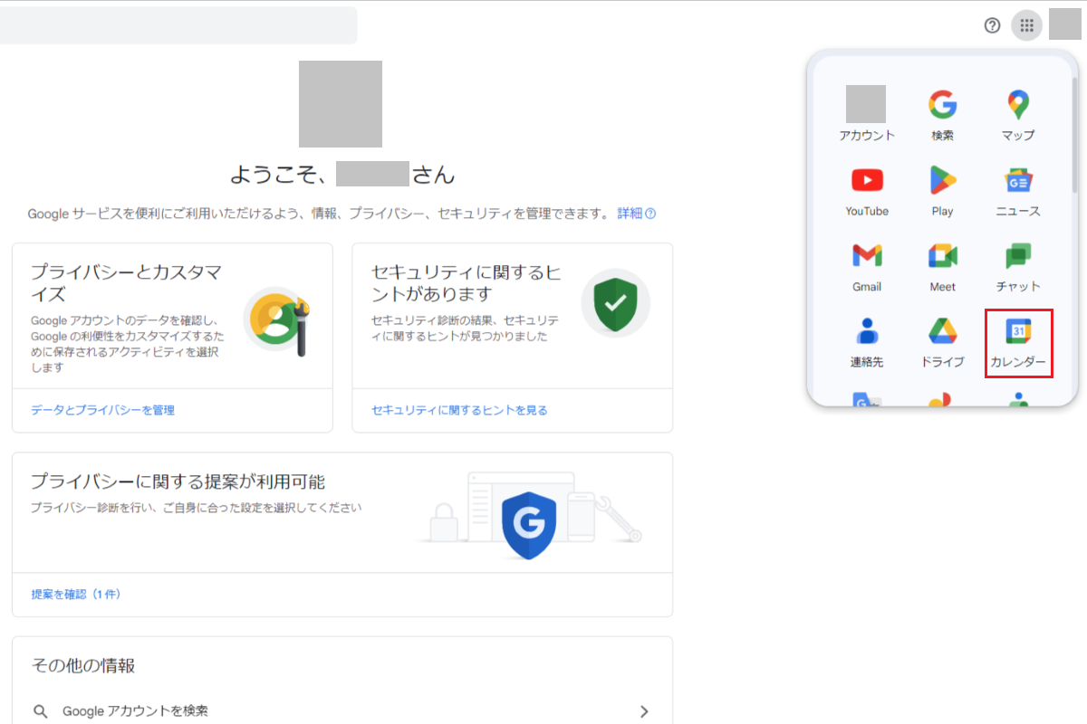Open Gmail from the apps panel

[866, 265]
